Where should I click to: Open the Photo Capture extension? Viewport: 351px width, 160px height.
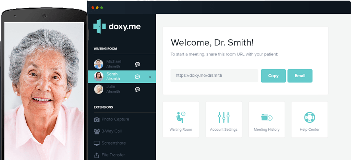(111, 119)
